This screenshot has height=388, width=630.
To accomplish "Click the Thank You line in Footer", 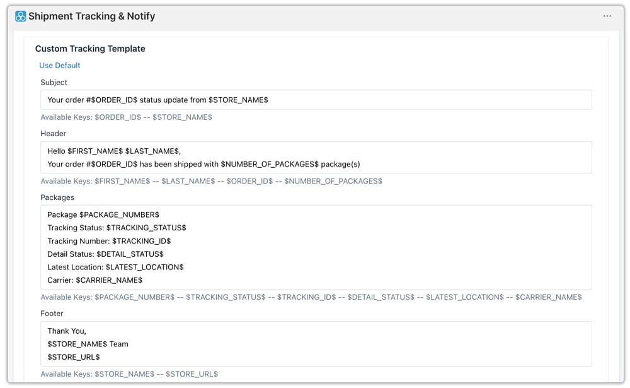I will pos(67,331).
